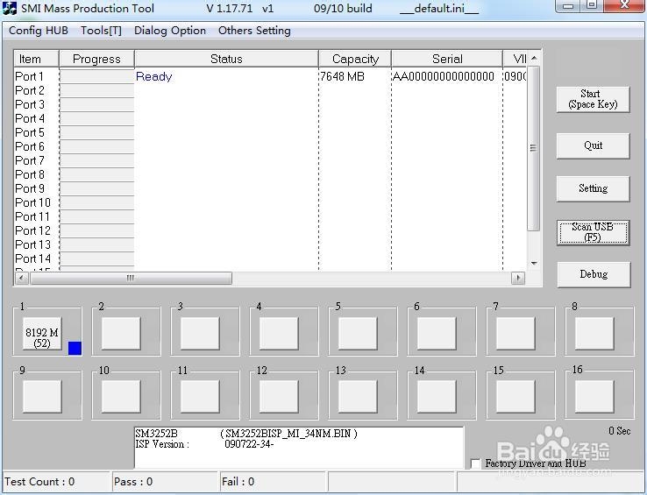The width and height of the screenshot is (647, 495).
Task: Click the list's vertical scrollbar thumb
Action: tap(534, 149)
